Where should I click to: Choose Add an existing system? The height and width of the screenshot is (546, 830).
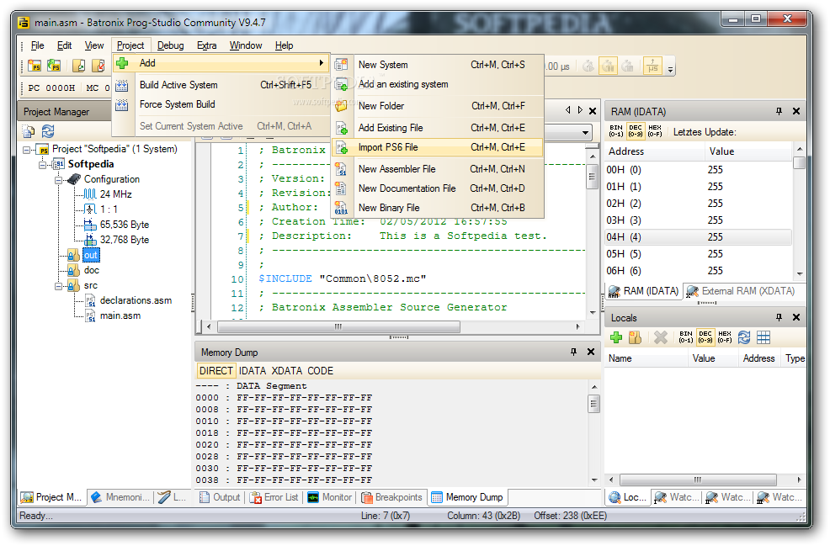[438, 84]
